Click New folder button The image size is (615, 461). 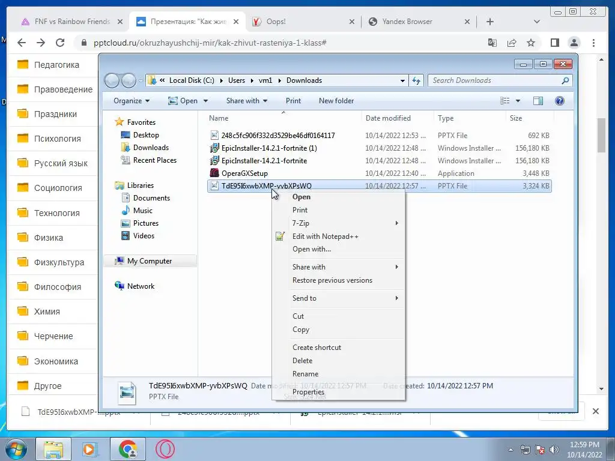click(x=336, y=101)
